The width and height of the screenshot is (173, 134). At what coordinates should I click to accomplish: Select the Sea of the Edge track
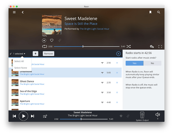pyautogui.click(x=65, y=92)
